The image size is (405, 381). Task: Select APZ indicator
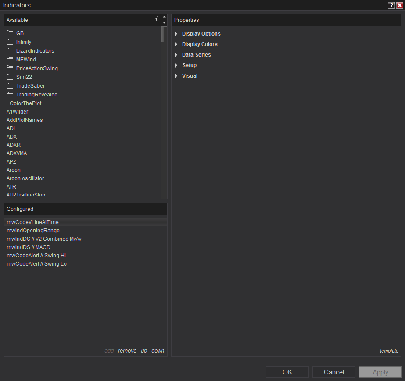[x=11, y=162]
